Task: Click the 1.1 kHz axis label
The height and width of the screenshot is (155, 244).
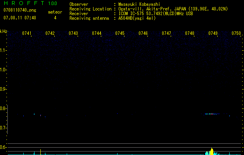Action: 3,50
